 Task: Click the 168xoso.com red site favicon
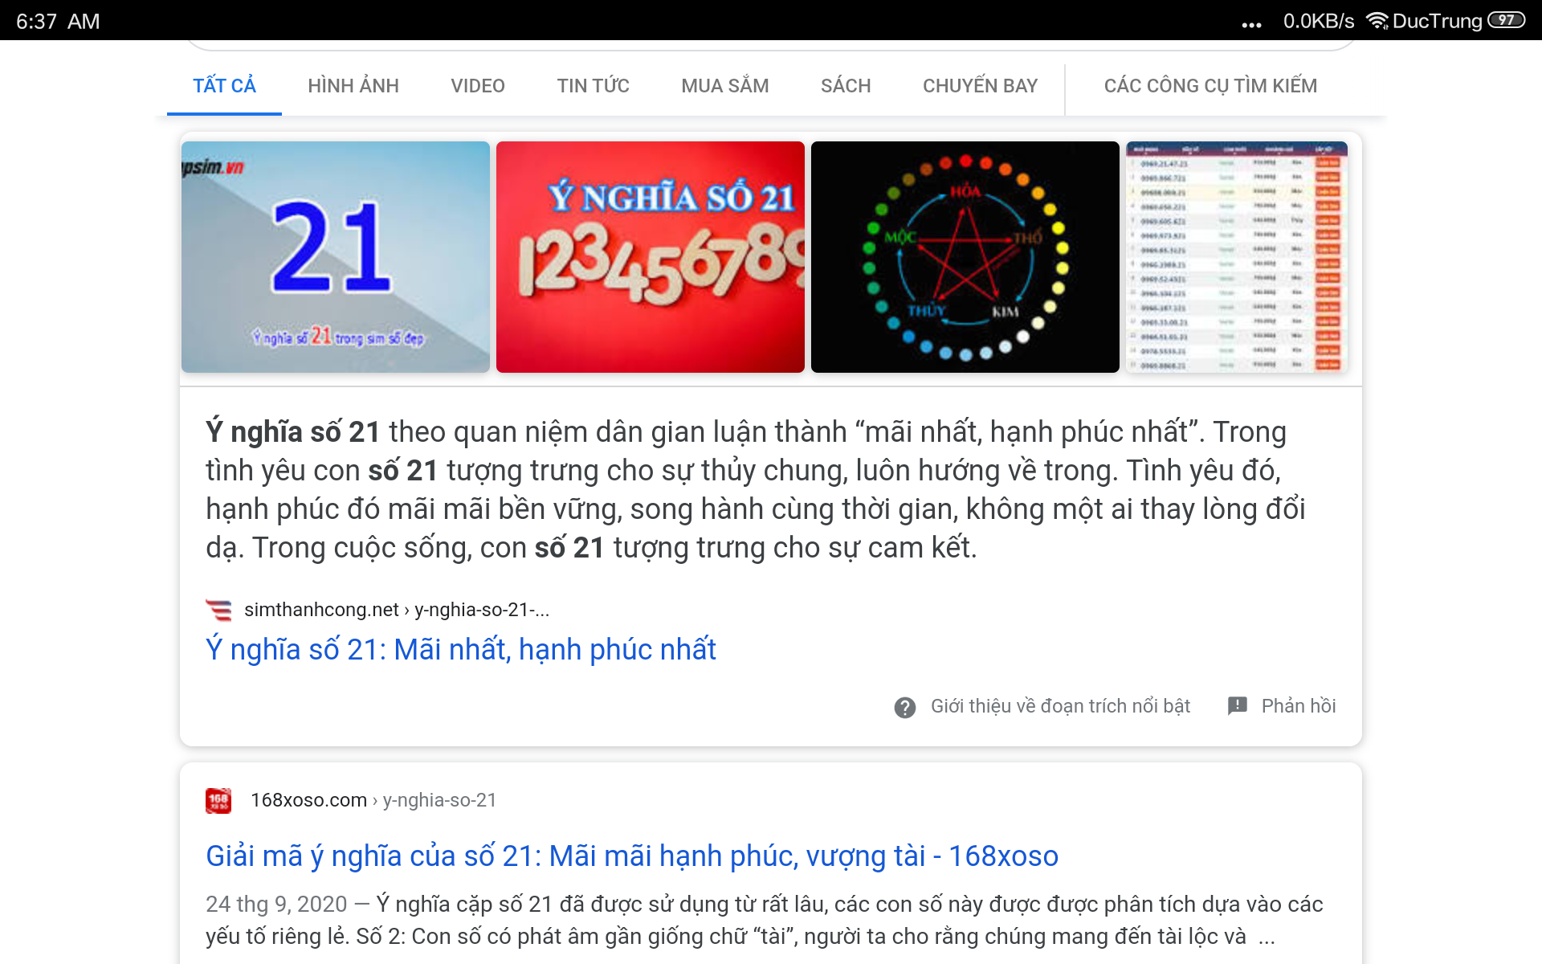pos(218,799)
